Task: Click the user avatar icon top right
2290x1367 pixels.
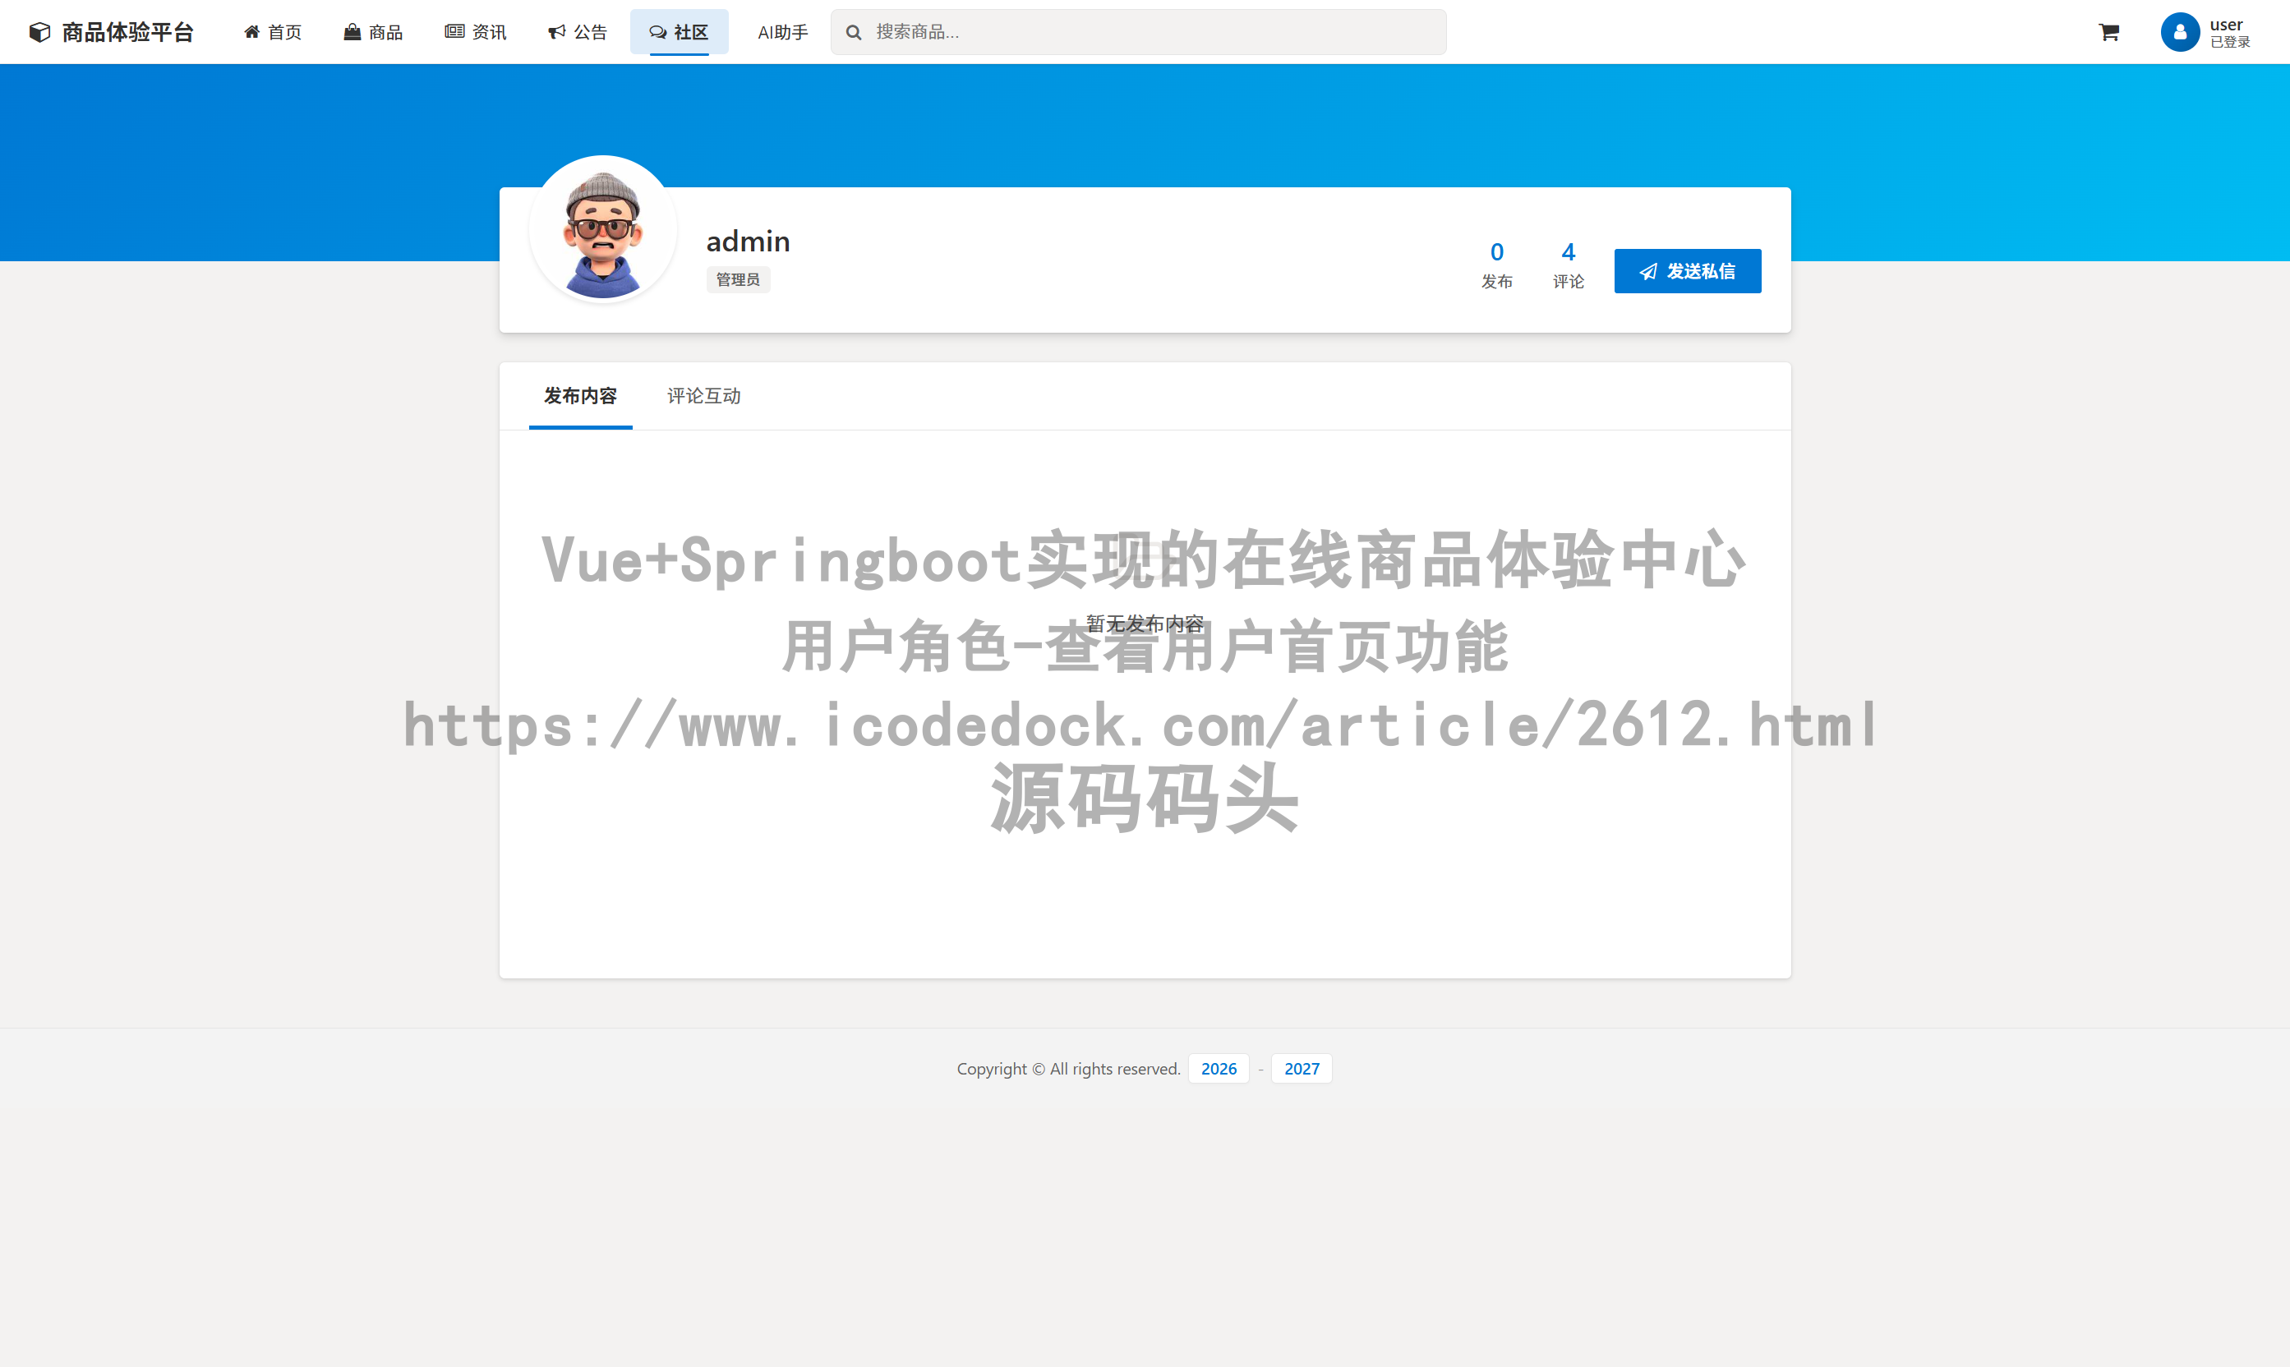Action: tap(2181, 31)
